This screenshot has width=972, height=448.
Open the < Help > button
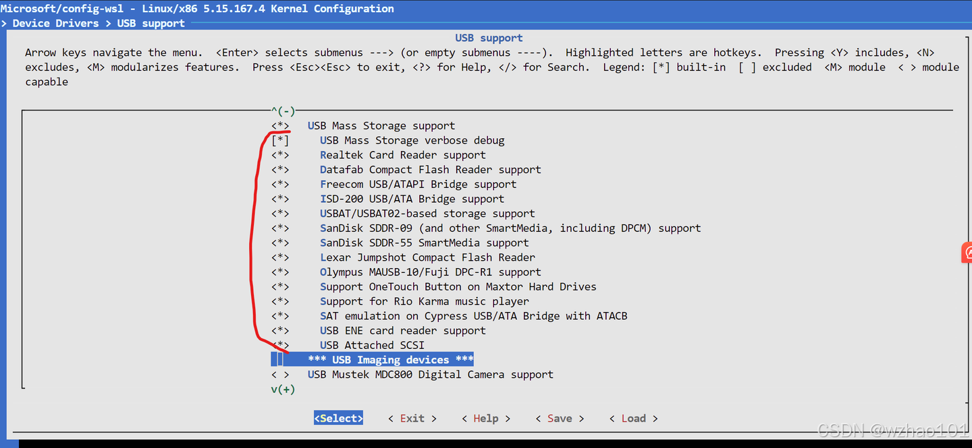pyautogui.click(x=486, y=418)
